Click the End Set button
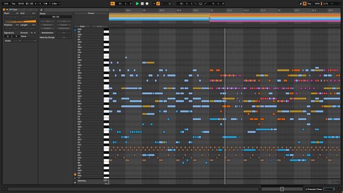343x193 pixels. [x=34, y=13]
